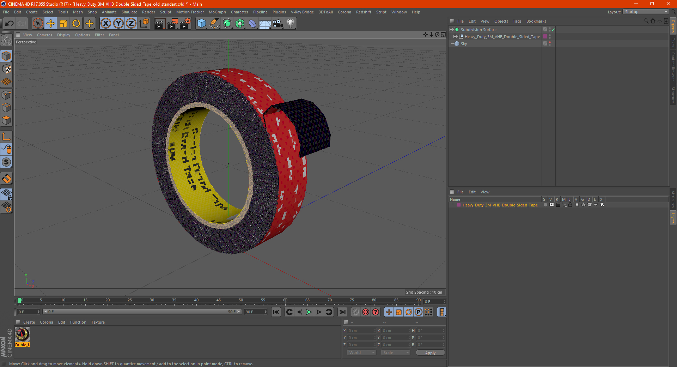Click the Floor environment icon

pyautogui.click(x=265, y=24)
